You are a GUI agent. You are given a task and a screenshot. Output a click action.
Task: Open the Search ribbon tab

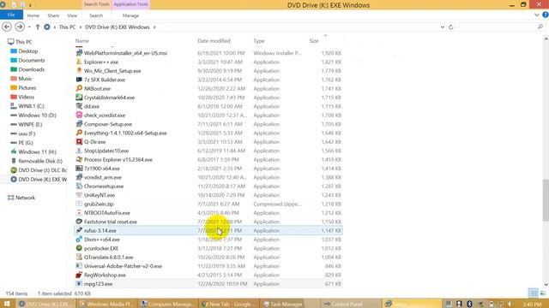point(96,15)
